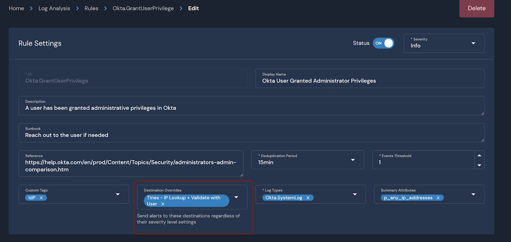Click into the Runbook text field
511x242 pixels.
tap(251, 135)
